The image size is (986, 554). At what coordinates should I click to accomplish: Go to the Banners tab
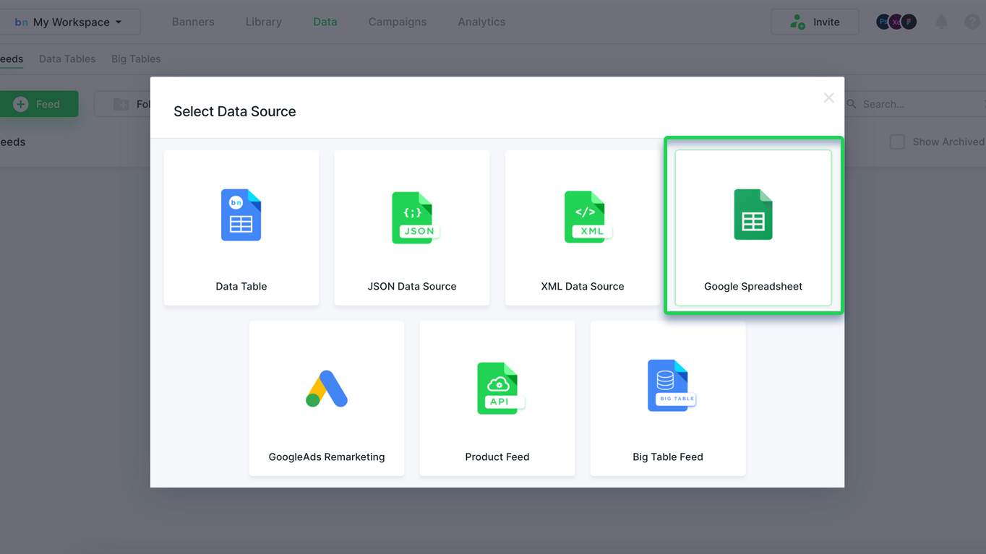click(193, 22)
